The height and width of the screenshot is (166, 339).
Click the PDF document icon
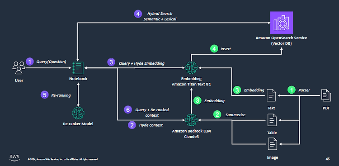(x=326, y=95)
